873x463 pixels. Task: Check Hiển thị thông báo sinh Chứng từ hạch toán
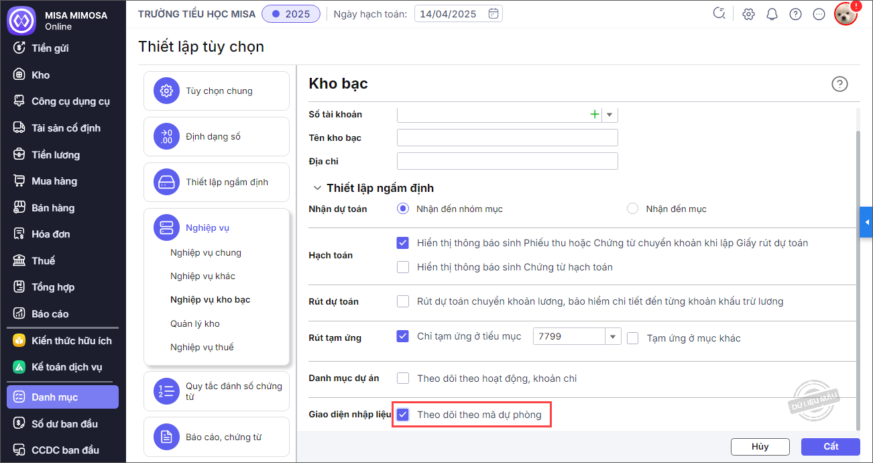[x=403, y=267]
